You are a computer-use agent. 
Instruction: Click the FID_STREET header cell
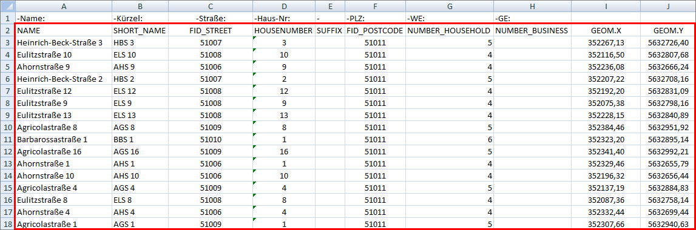click(x=211, y=31)
